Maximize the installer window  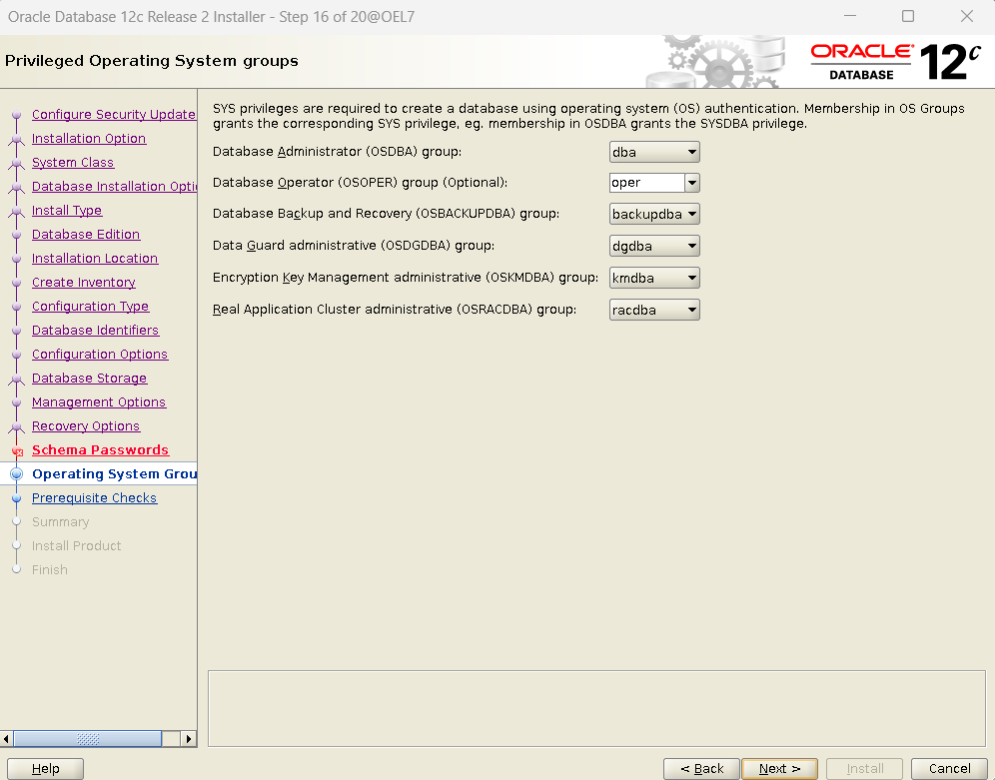click(x=908, y=17)
